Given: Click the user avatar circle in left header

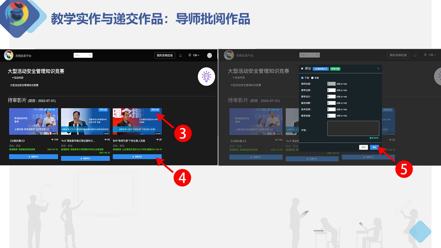Looking at the screenshot, I should tap(209, 55).
